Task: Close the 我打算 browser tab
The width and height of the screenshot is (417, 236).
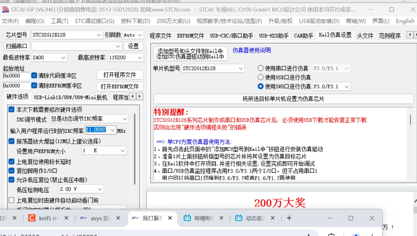Action: coord(170,218)
